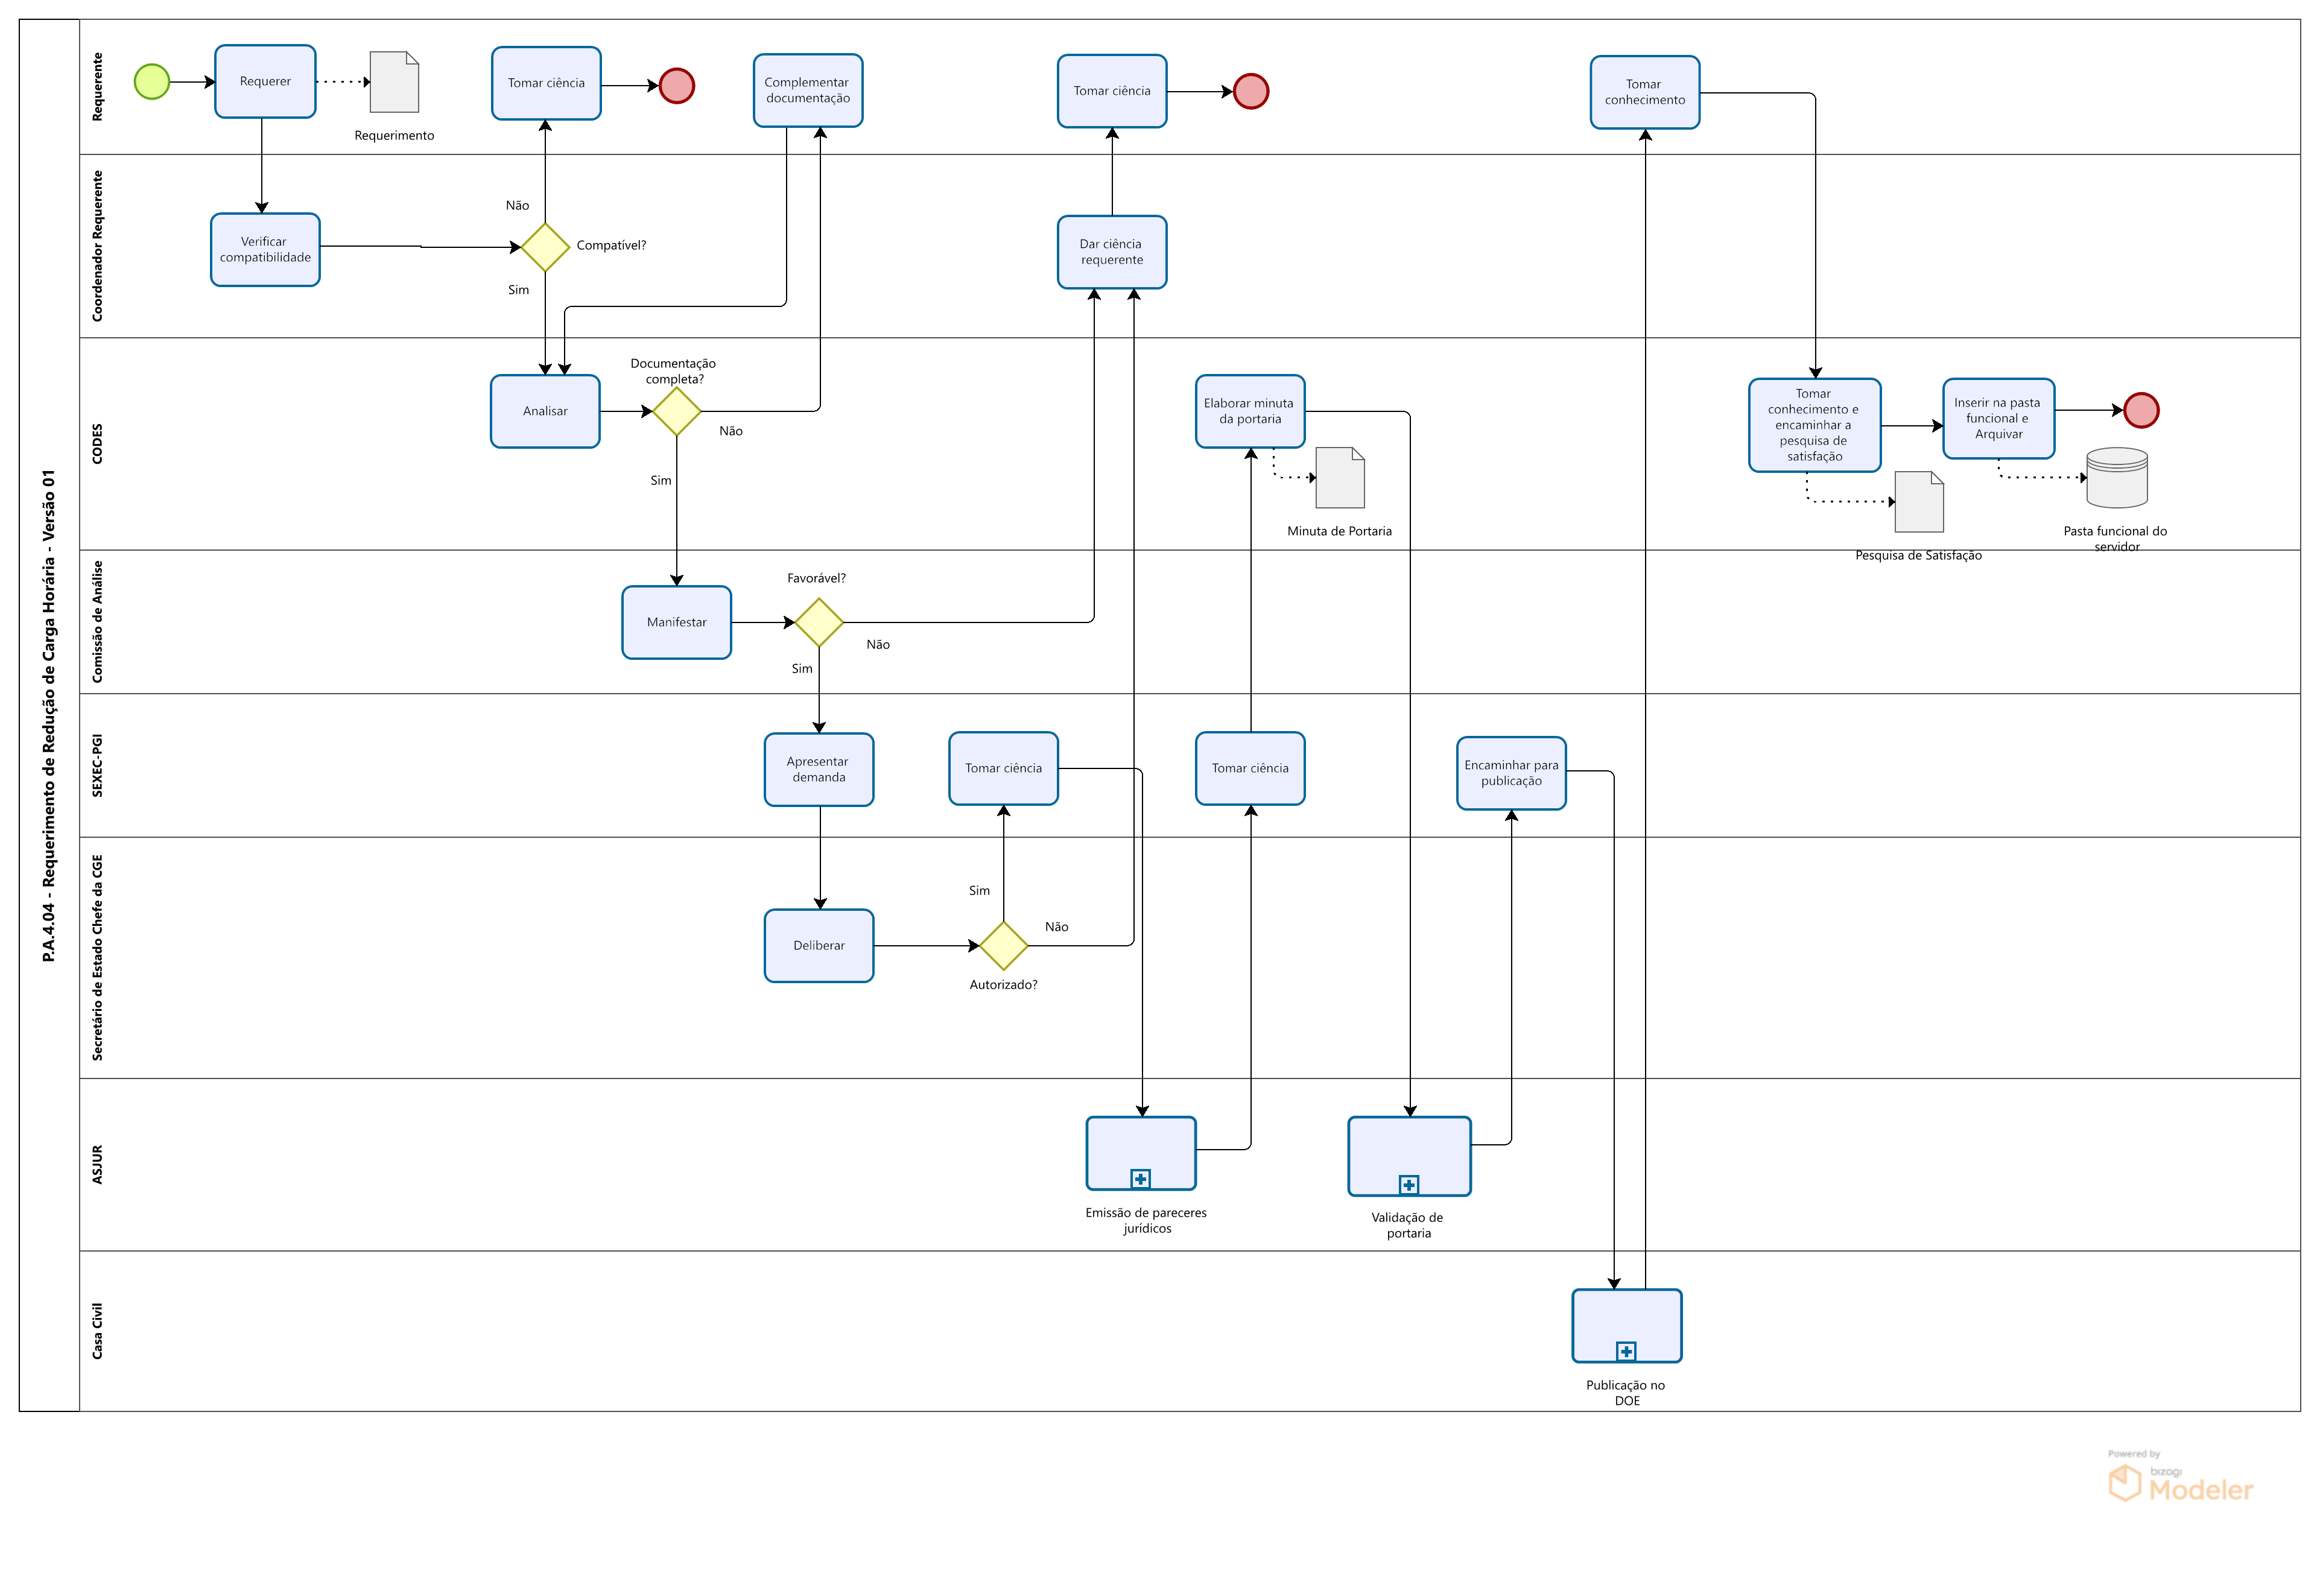2320x1596 pixels.
Task: Select the Favorável? gateway diamond
Action: [819, 622]
